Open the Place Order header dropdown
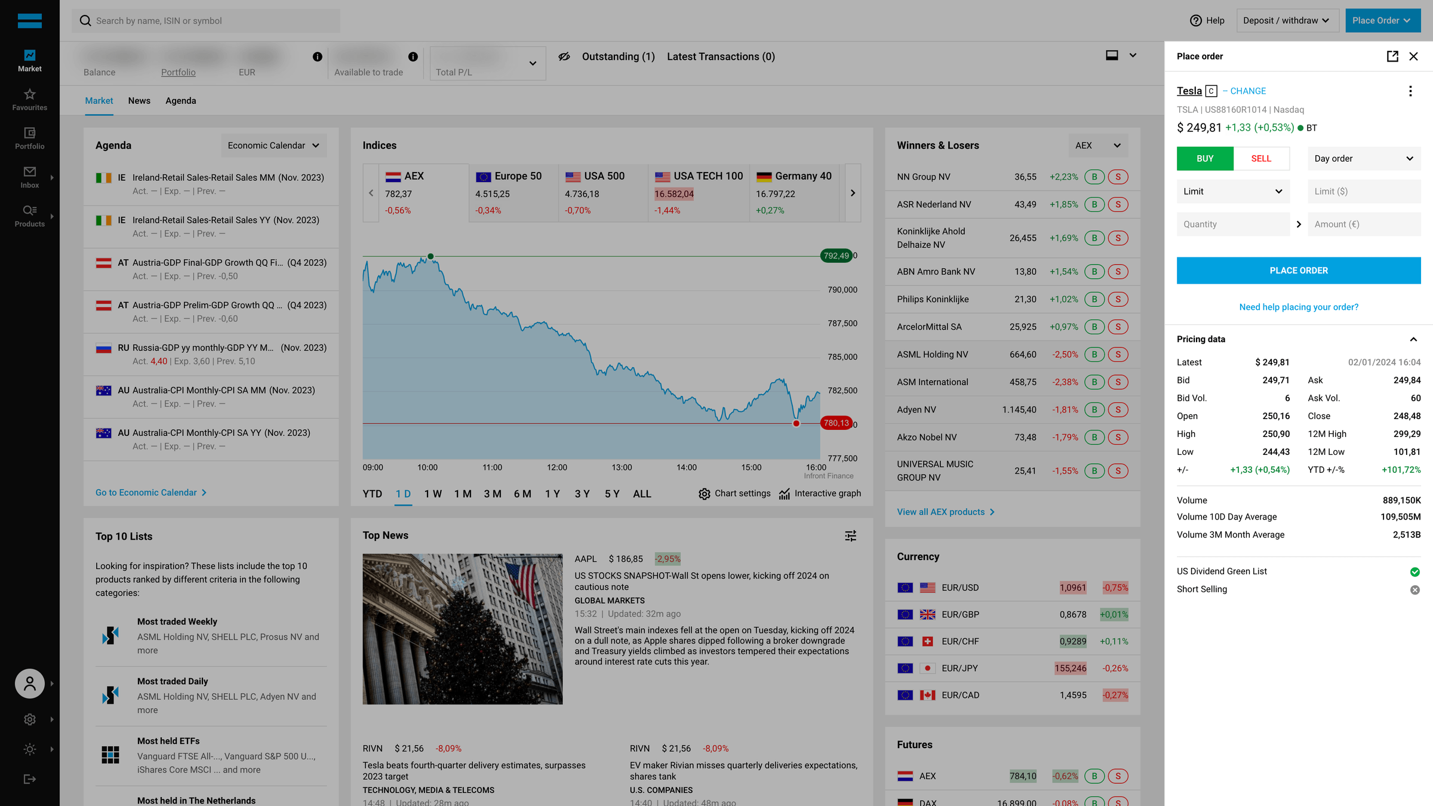 1383,20
